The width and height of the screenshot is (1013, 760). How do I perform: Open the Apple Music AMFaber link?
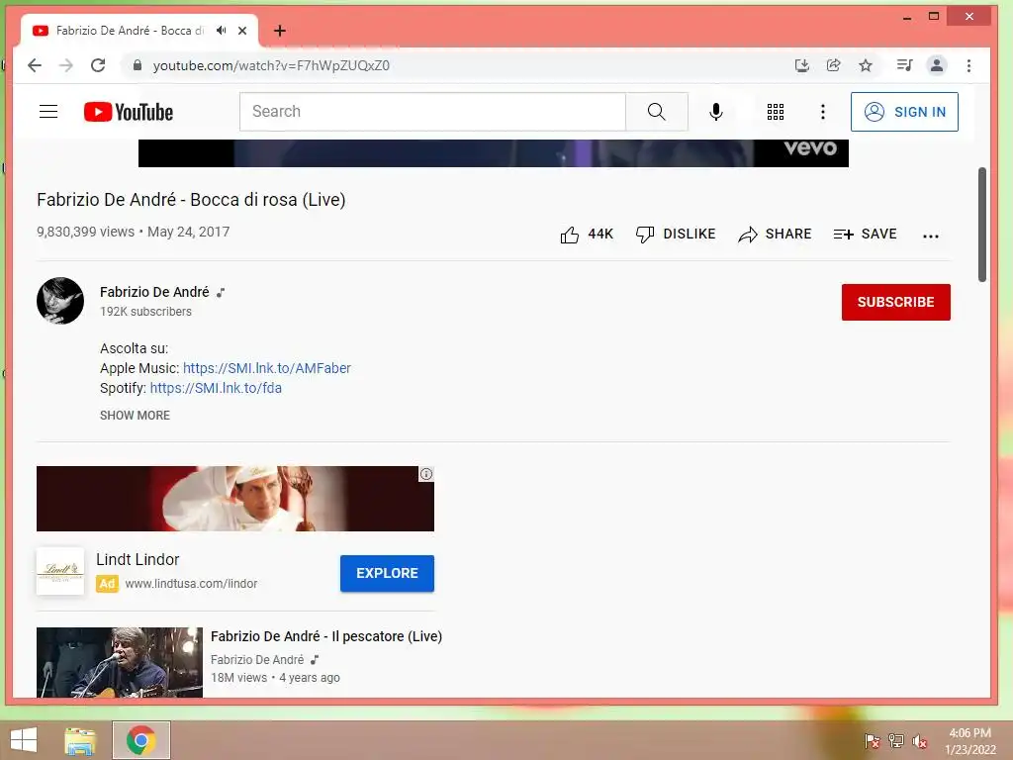(267, 368)
